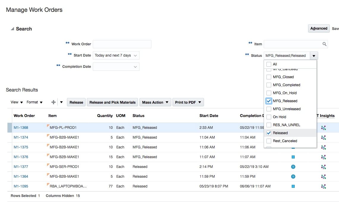Viewport: 339px width, 202px height.
Task: Check the MFG_Unreleased checkbox
Action: coord(269,109)
